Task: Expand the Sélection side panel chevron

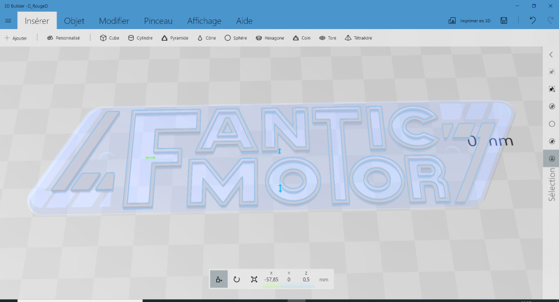Action: (551, 54)
